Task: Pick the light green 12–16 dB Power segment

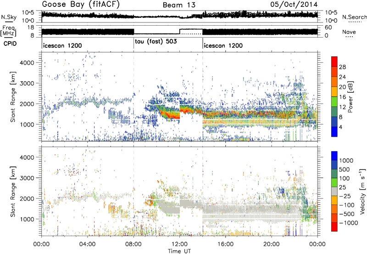Action: point(334,102)
